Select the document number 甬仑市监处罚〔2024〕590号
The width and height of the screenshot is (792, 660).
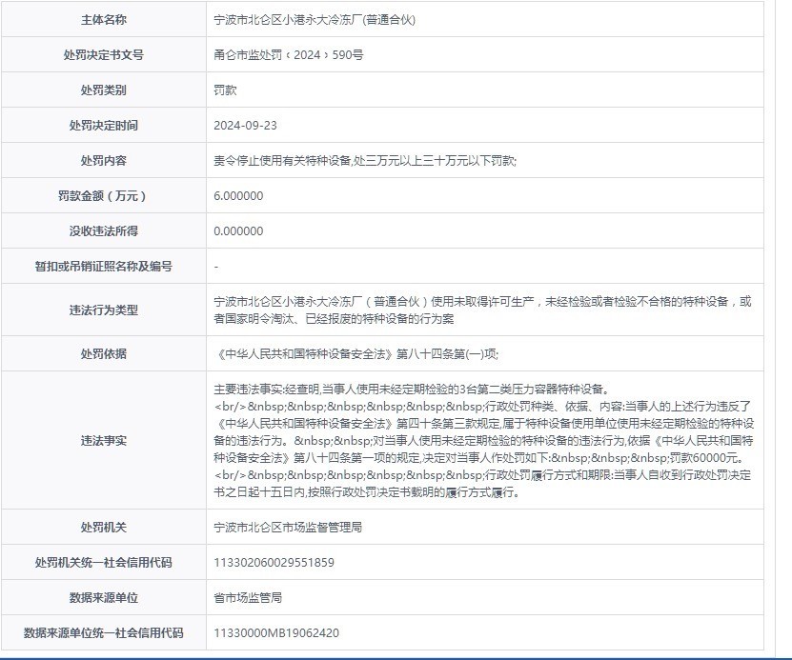pyautogui.click(x=289, y=55)
